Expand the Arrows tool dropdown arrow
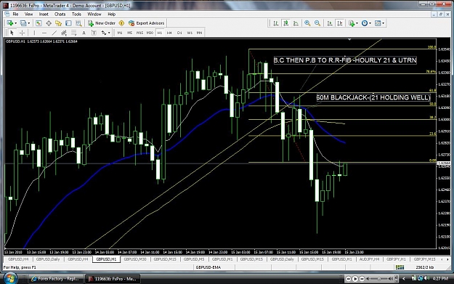The width and height of the screenshot is (454, 284). coord(109,33)
